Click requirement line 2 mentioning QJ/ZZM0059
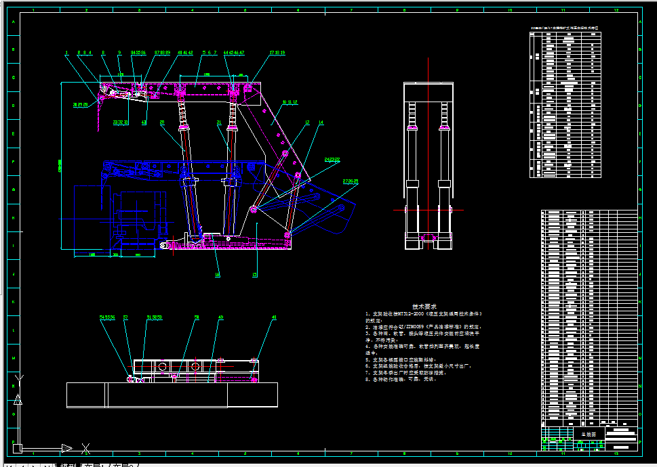This screenshot has width=657, height=467. [423, 326]
